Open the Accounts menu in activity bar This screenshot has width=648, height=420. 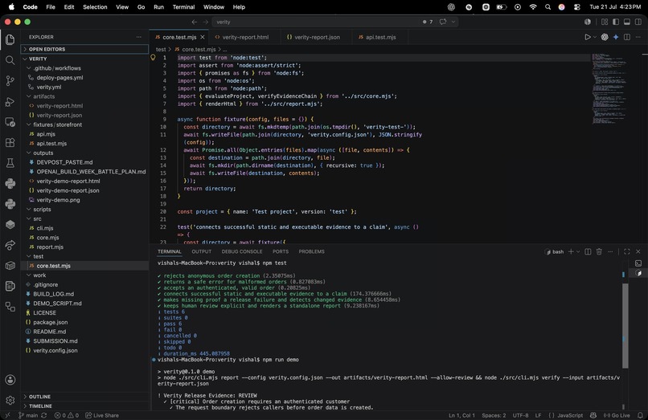pos(10,380)
